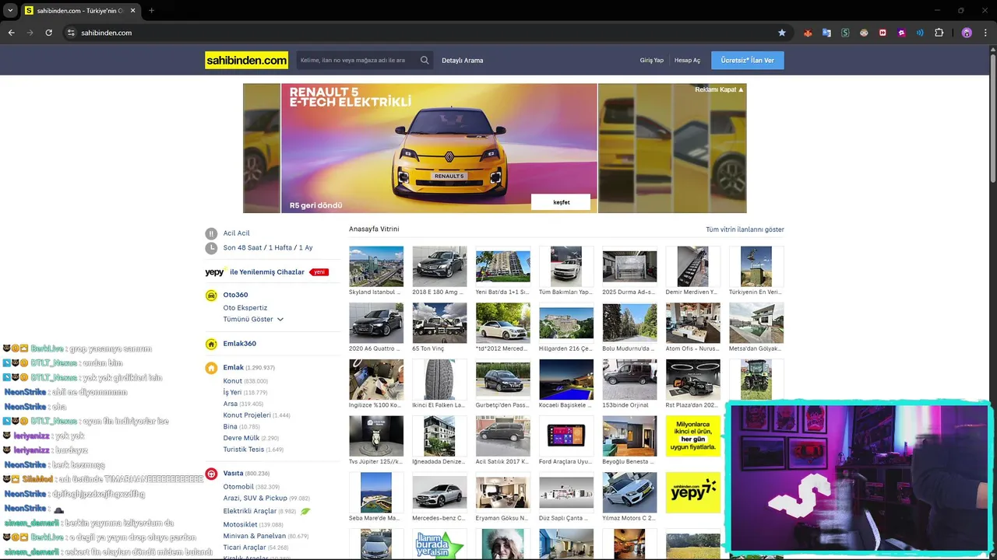
Task: Open the Demir Merdiven listing thumbnail
Action: point(692,266)
